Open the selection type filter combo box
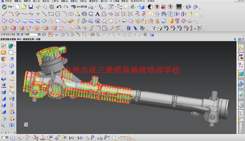 tap(10, 35)
